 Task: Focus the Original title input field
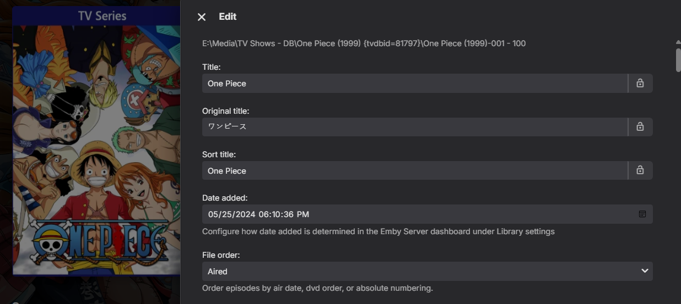[x=414, y=127]
